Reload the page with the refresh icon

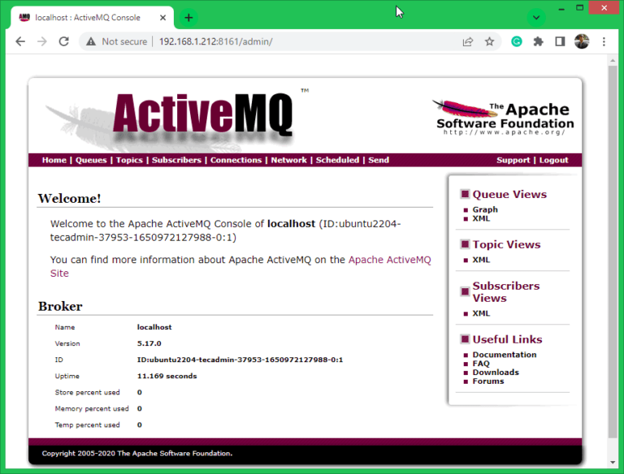(63, 41)
